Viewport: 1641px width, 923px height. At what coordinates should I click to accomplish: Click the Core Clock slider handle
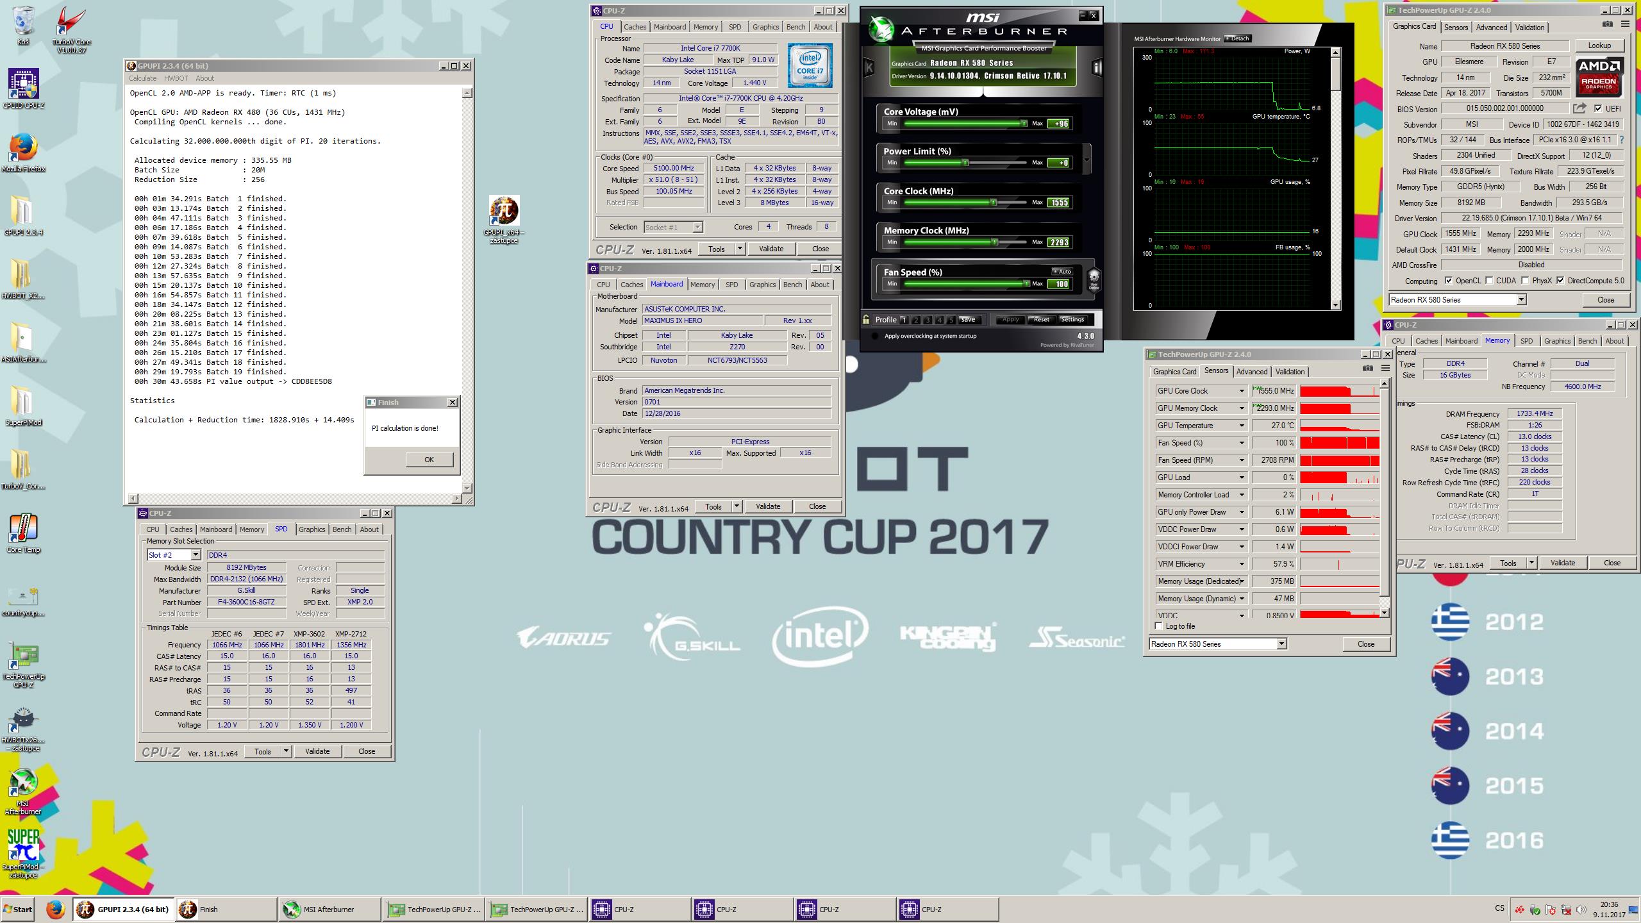click(993, 203)
